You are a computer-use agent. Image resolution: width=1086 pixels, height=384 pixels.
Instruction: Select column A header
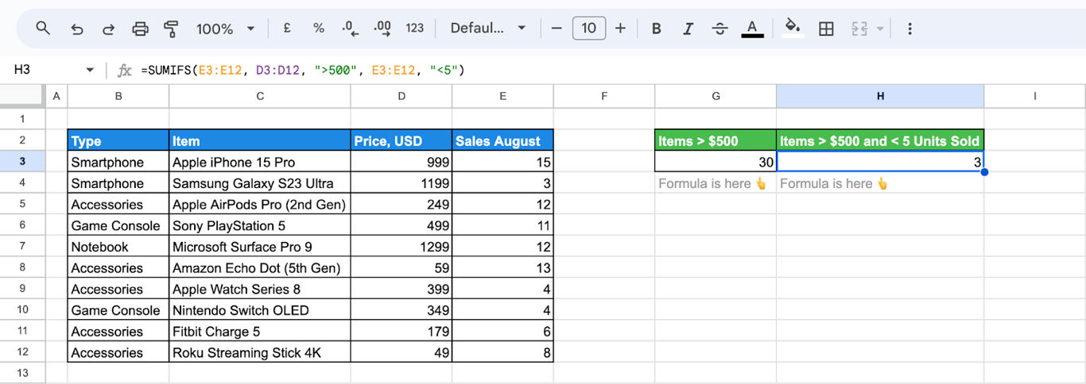(x=56, y=96)
